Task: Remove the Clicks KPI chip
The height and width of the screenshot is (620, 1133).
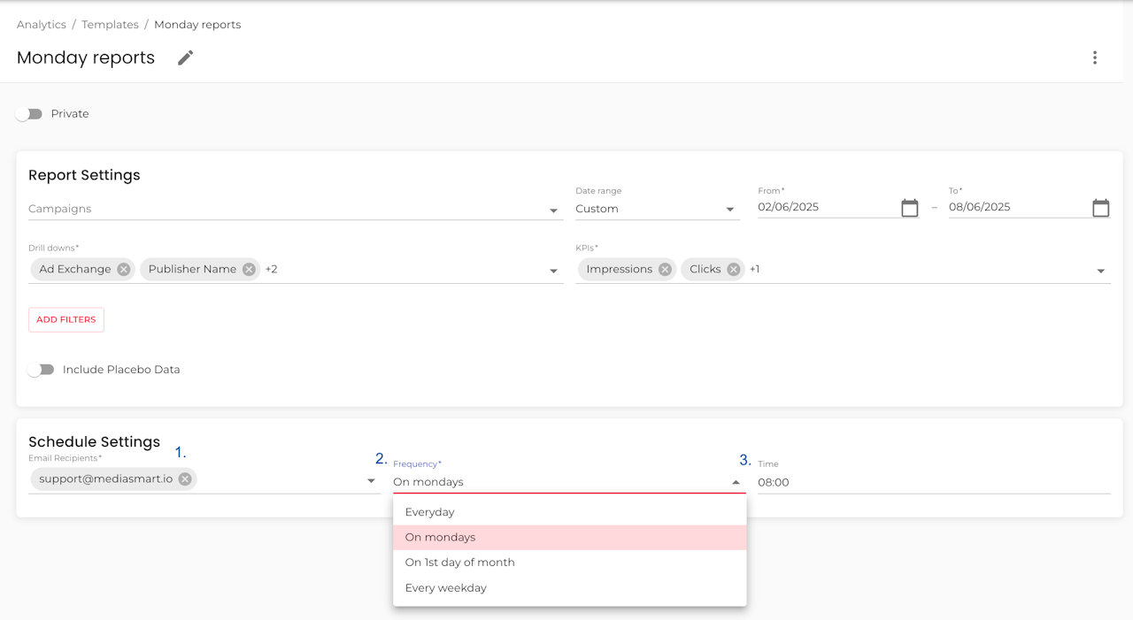Action: click(x=733, y=269)
